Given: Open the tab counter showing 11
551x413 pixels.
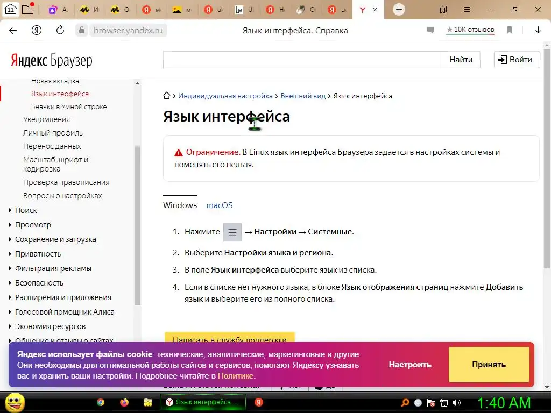Looking at the screenshot, I should [x=11, y=10].
